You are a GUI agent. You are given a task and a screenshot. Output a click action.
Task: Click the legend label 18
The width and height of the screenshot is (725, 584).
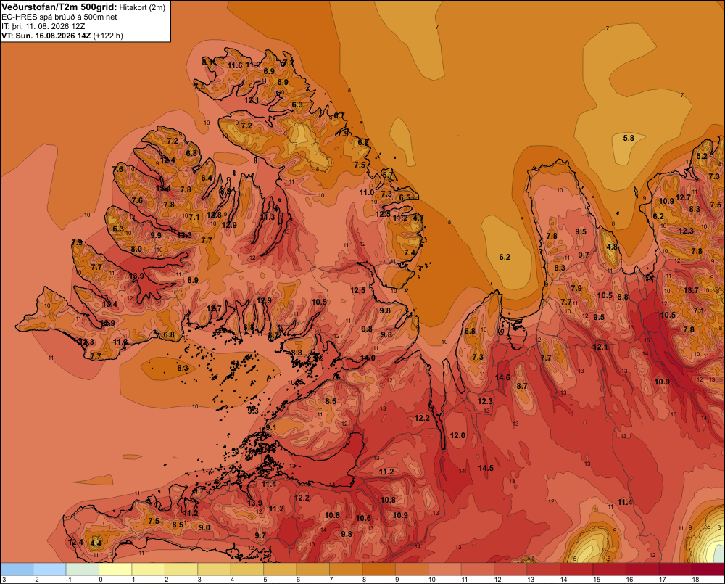[695, 580]
